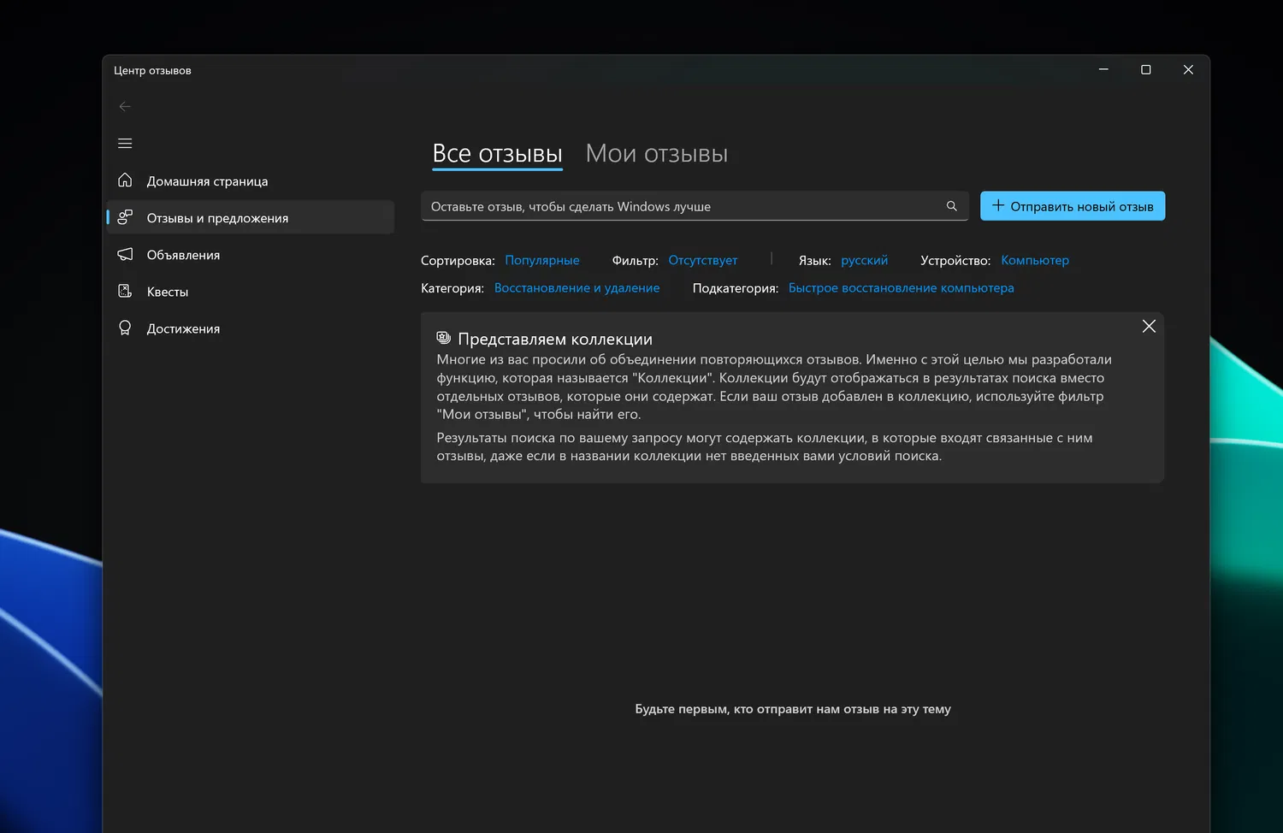
Task: Click the Достижения achievements icon
Action: pyautogui.click(x=125, y=328)
